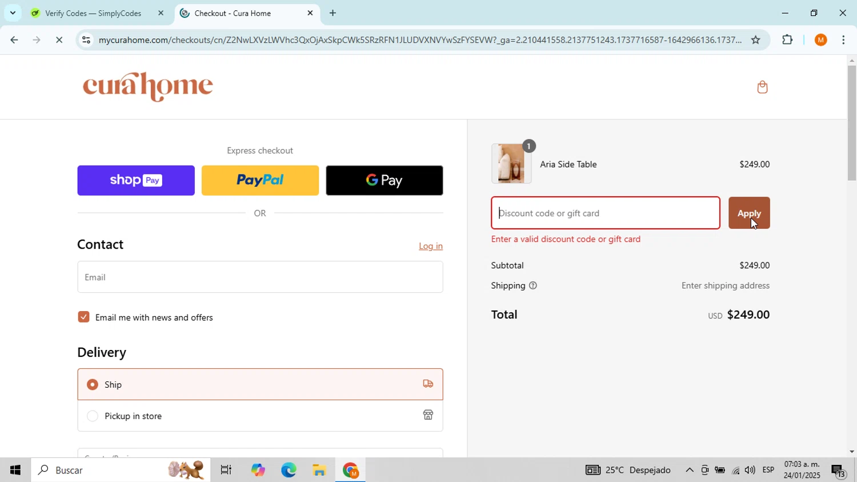The height and width of the screenshot is (482, 857).
Task: Click the Aria Side Table product thumbnail
Action: [x=511, y=164]
